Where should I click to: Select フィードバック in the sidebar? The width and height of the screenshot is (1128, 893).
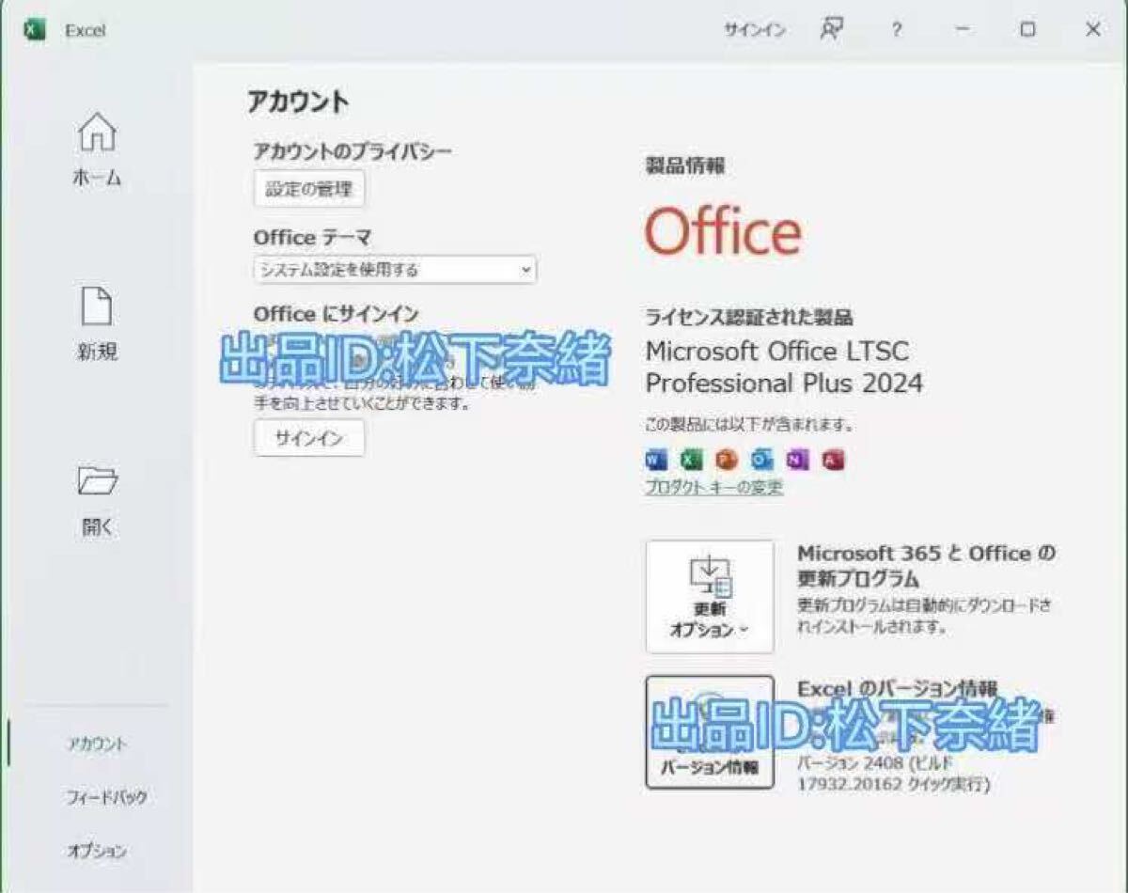click(x=106, y=797)
